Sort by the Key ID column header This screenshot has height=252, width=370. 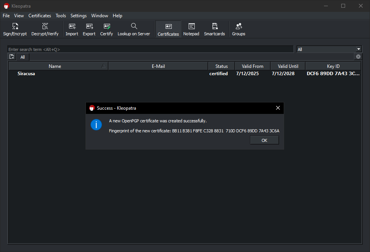(333, 66)
